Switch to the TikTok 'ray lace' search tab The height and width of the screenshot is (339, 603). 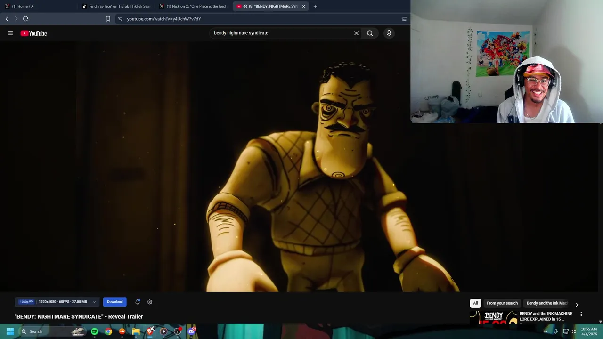115,6
